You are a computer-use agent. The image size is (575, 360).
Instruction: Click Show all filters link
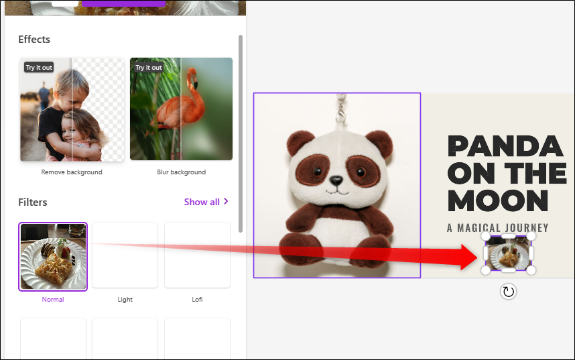click(206, 202)
